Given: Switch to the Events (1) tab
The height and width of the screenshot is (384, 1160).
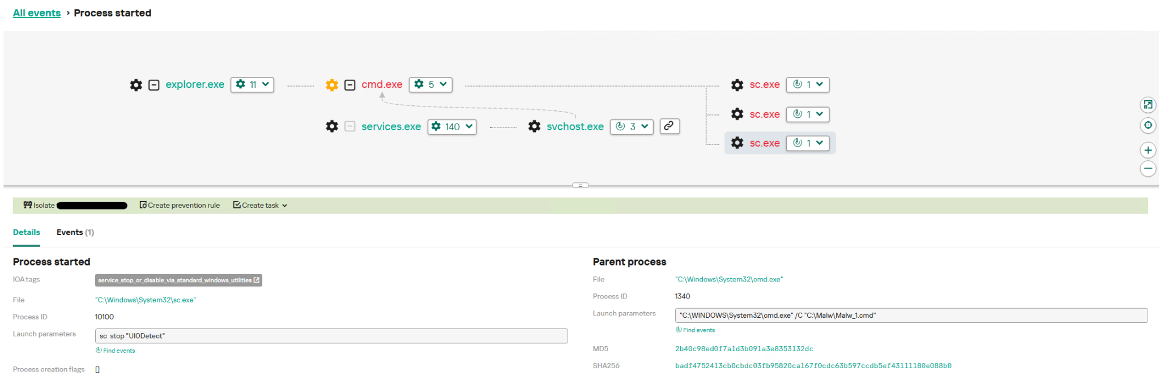Looking at the screenshot, I should pos(75,232).
